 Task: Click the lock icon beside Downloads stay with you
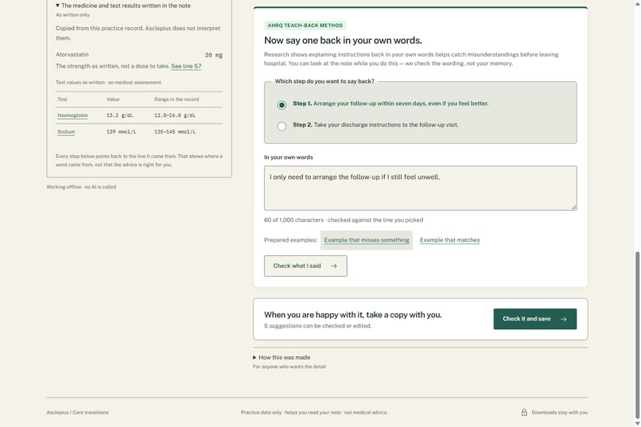click(x=524, y=413)
